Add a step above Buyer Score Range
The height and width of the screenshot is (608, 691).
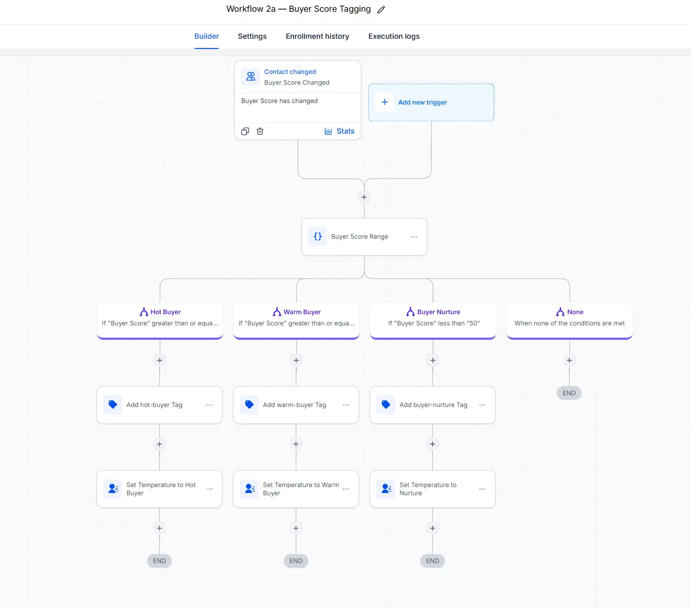click(364, 197)
